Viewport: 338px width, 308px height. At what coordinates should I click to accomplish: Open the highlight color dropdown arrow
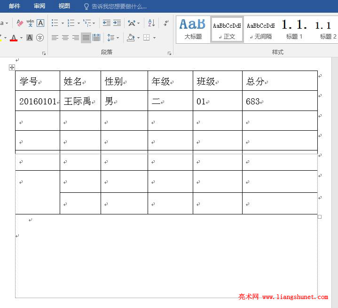[x=5, y=38]
